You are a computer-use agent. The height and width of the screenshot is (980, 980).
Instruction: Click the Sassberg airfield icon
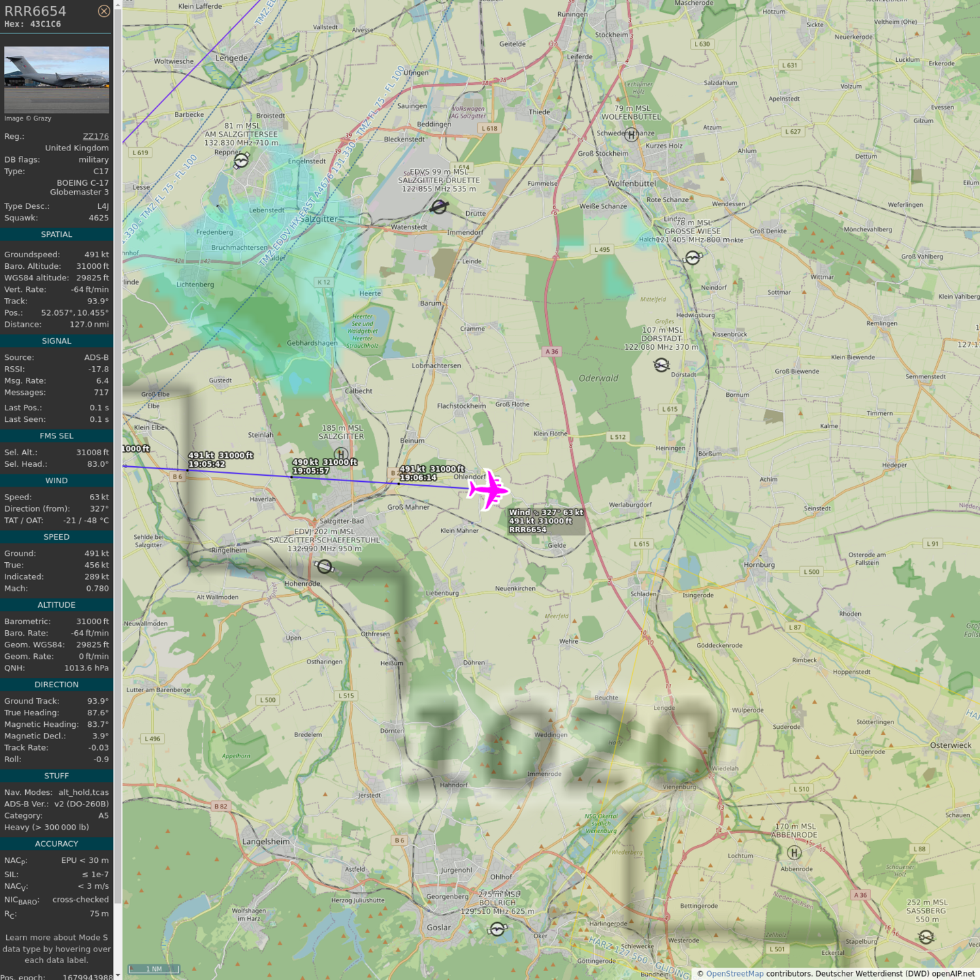tap(926, 937)
